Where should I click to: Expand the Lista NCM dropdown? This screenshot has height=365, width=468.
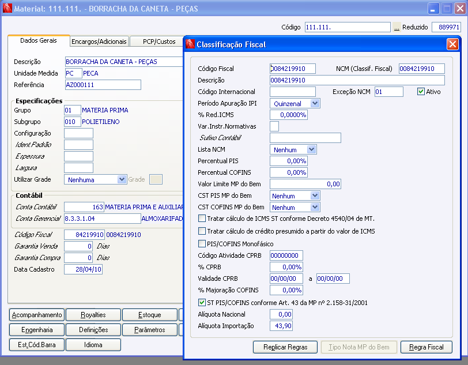(x=312, y=149)
